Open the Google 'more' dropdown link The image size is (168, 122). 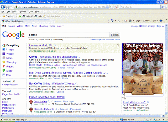(60, 26)
